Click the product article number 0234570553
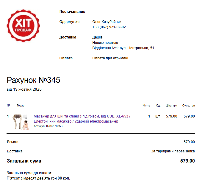This screenshot has width=213, height=184. click(x=54, y=126)
